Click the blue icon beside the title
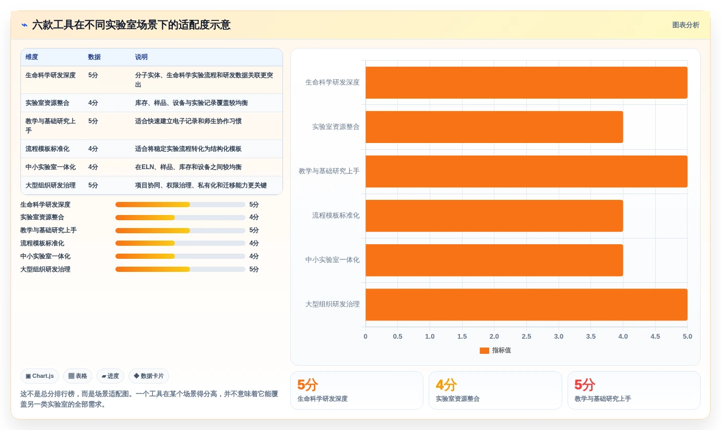721x430 pixels. tap(24, 25)
